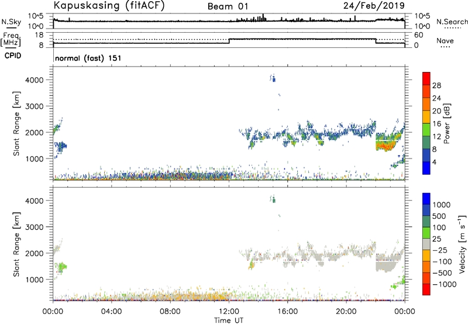Click the 'N.Sky' legend label
The image size is (468, 324).
[x=11, y=22]
